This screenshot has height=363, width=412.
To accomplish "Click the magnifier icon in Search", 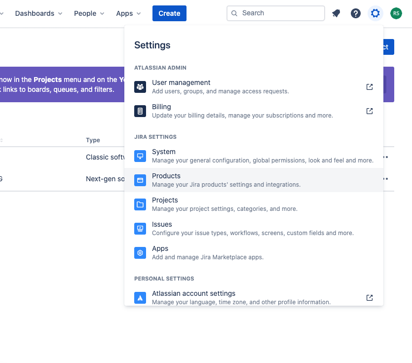I will [234, 13].
